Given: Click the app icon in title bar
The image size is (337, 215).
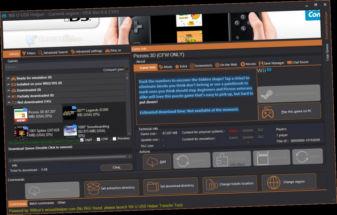Looking at the screenshot, I should (4, 15).
